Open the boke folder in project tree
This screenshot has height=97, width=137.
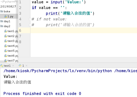[x=7, y=11]
